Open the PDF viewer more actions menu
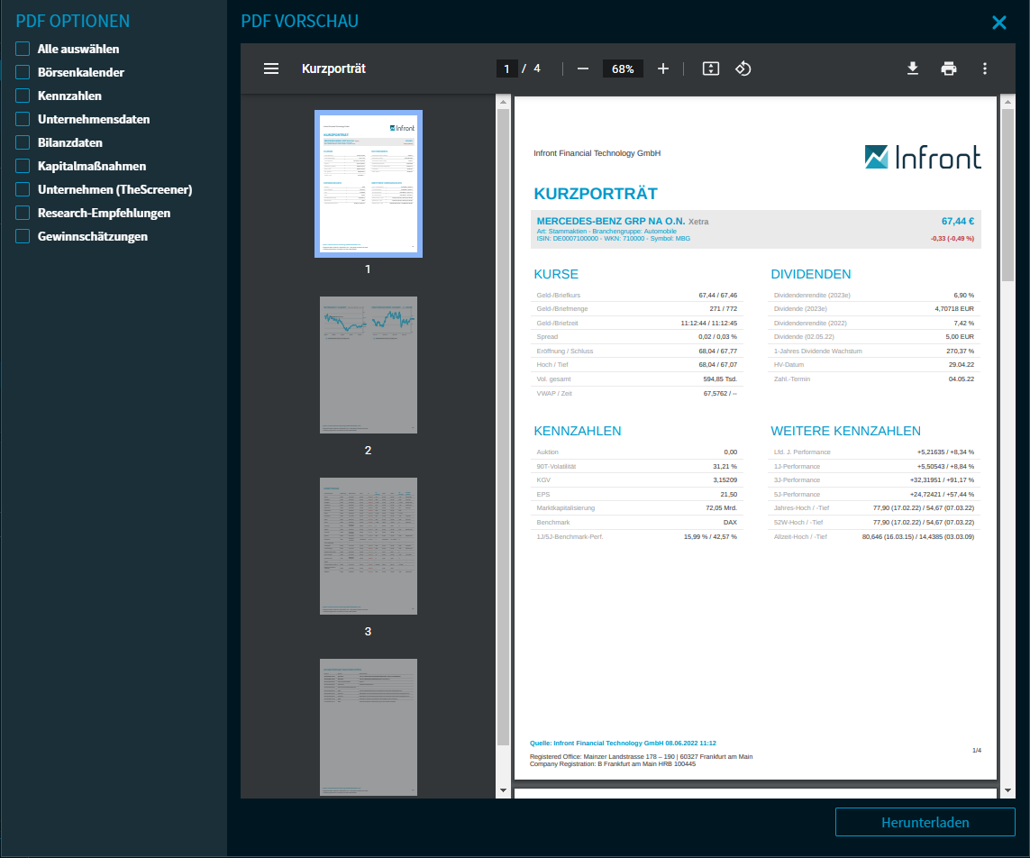The image size is (1030, 858). click(x=985, y=68)
